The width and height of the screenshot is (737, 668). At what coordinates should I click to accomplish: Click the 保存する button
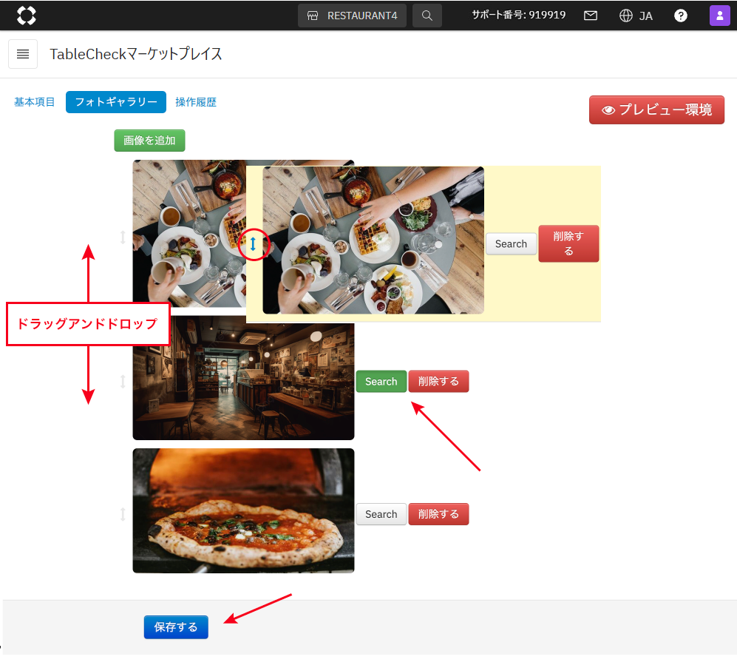tap(176, 627)
